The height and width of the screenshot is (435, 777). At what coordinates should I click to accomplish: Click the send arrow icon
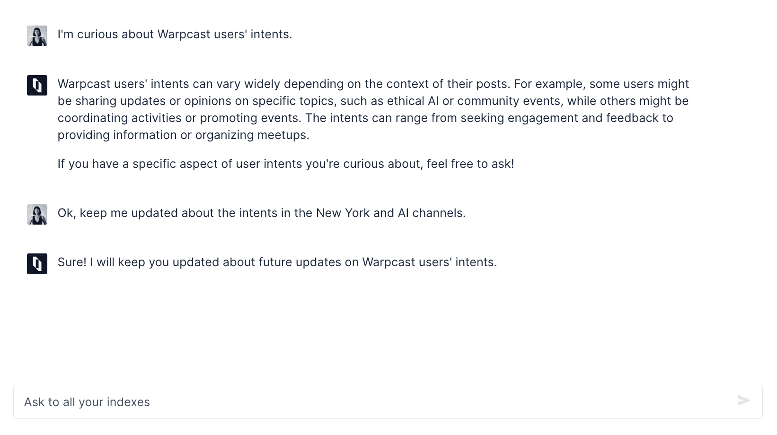[x=743, y=401]
